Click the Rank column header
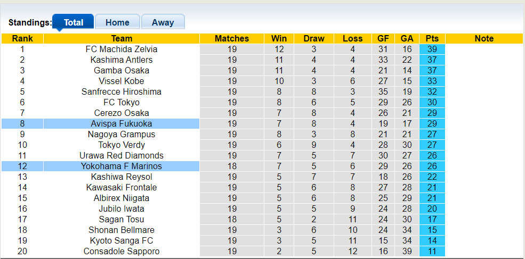Image resolution: width=525 pixels, height=259 pixels. pyautogui.click(x=22, y=38)
